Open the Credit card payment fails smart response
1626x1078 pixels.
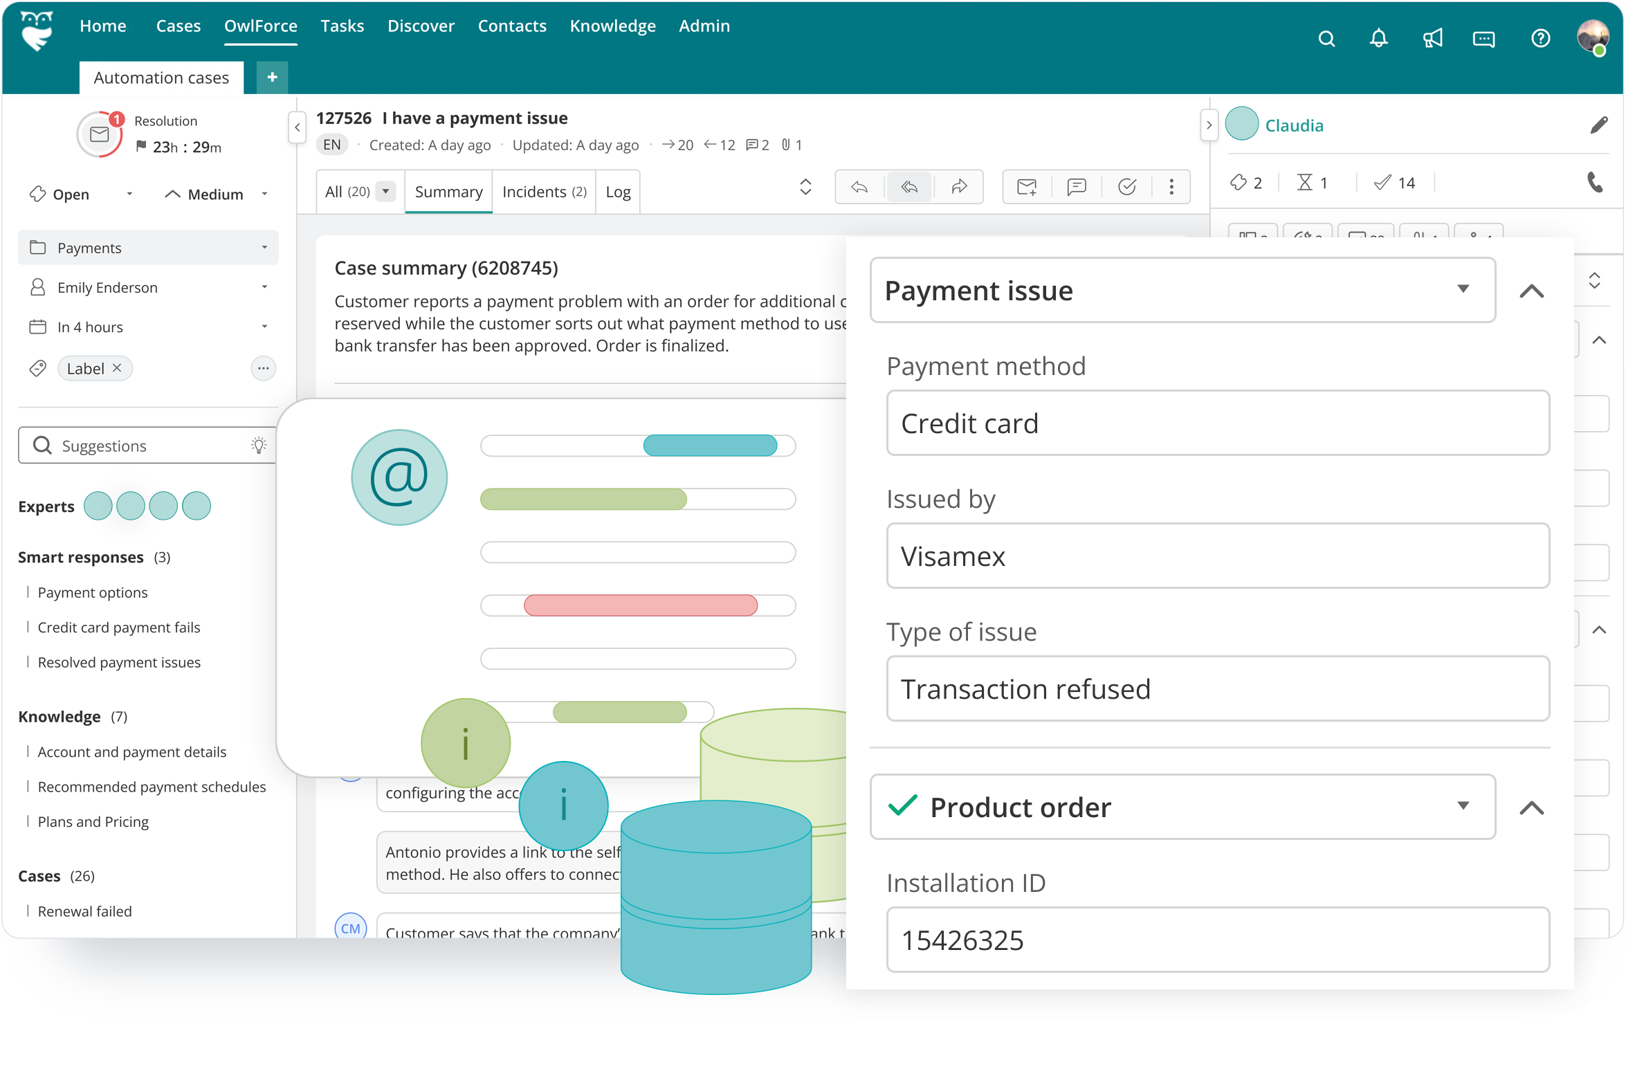coord(118,627)
